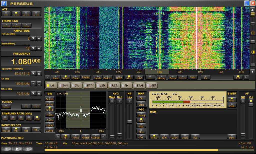Viewport: 256px width, 154px height.
Task: Set attenuator to 20 dB
Action: 26,14
